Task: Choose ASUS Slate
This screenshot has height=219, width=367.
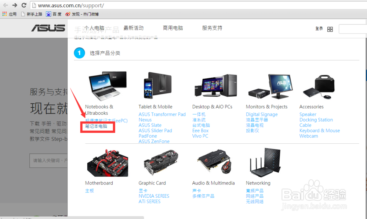Action: pos(150,125)
